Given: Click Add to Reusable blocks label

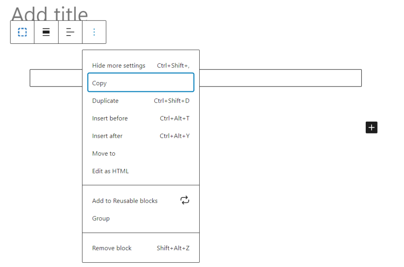Looking at the screenshot, I should (125, 201).
